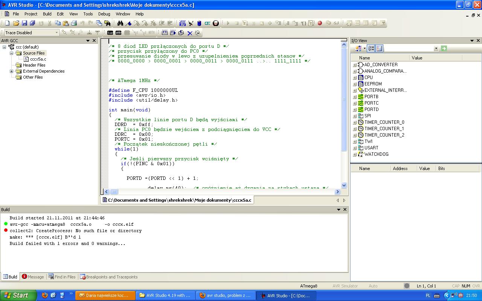Click the Copy toolbar icon

coord(58,23)
